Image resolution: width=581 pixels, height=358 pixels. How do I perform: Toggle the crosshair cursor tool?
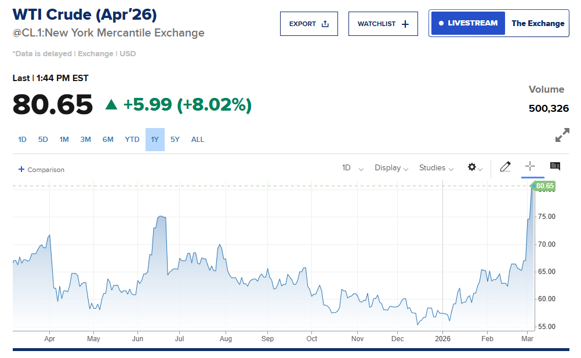[x=530, y=166]
